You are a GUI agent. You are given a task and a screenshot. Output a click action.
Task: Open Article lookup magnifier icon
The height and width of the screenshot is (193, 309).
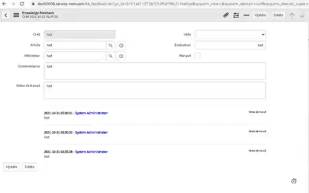tap(111, 45)
